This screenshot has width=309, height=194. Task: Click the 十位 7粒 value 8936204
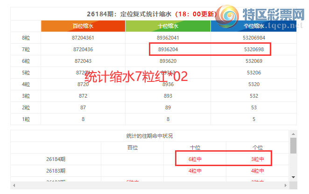click(168, 49)
